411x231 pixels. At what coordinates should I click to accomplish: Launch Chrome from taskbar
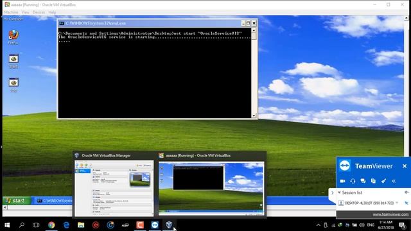click(x=51, y=225)
